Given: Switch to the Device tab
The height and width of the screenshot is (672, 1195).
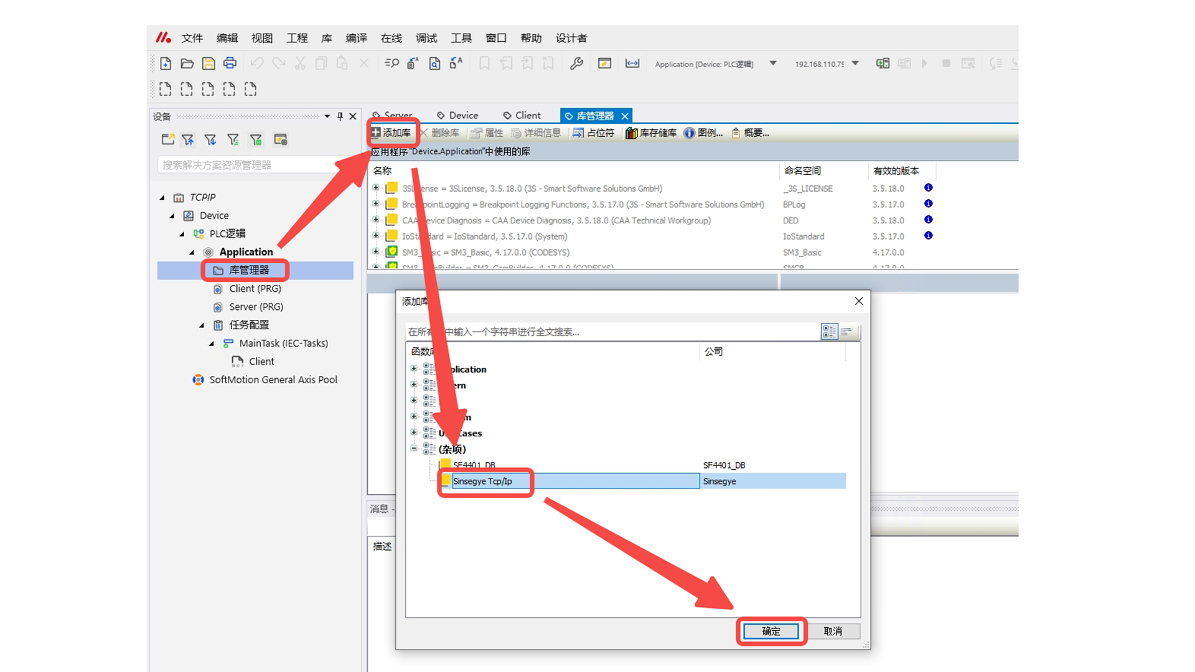Looking at the screenshot, I should (x=457, y=116).
